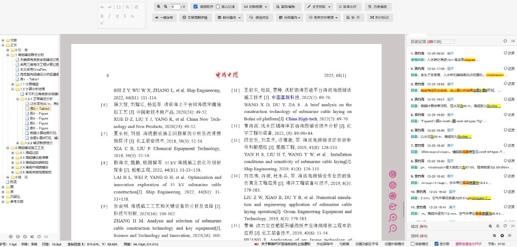This screenshot has height=247, width=517.
Task: Enable the 版心红线 checkbox
Action: pos(218,7)
